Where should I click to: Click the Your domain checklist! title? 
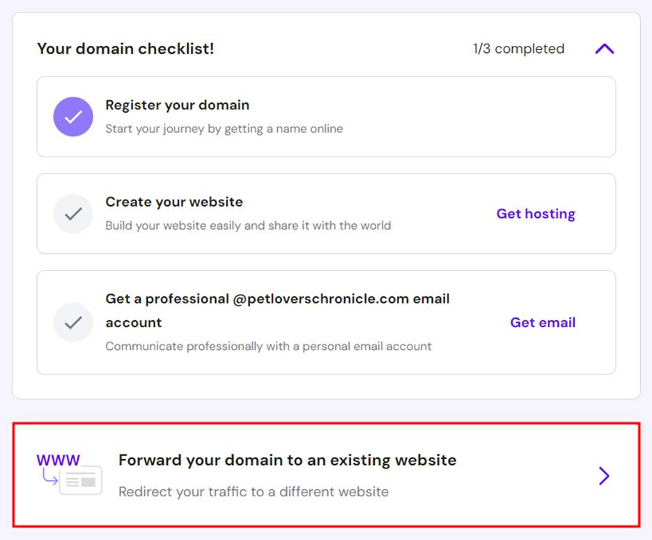pyautogui.click(x=125, y=49)
